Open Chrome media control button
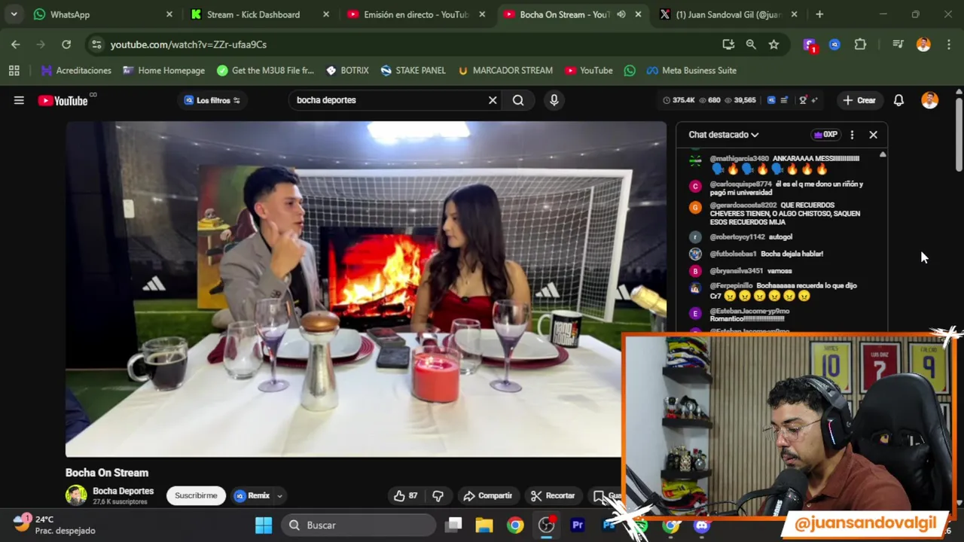Viewport: 964px width, 542px height. 898,44
